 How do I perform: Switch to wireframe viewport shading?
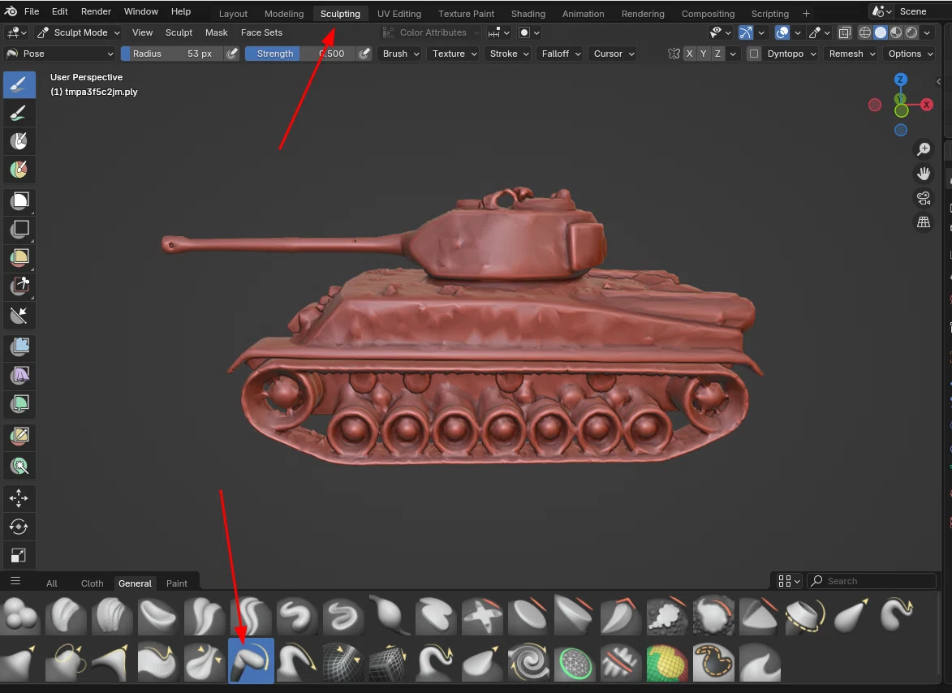pos(864,32)
